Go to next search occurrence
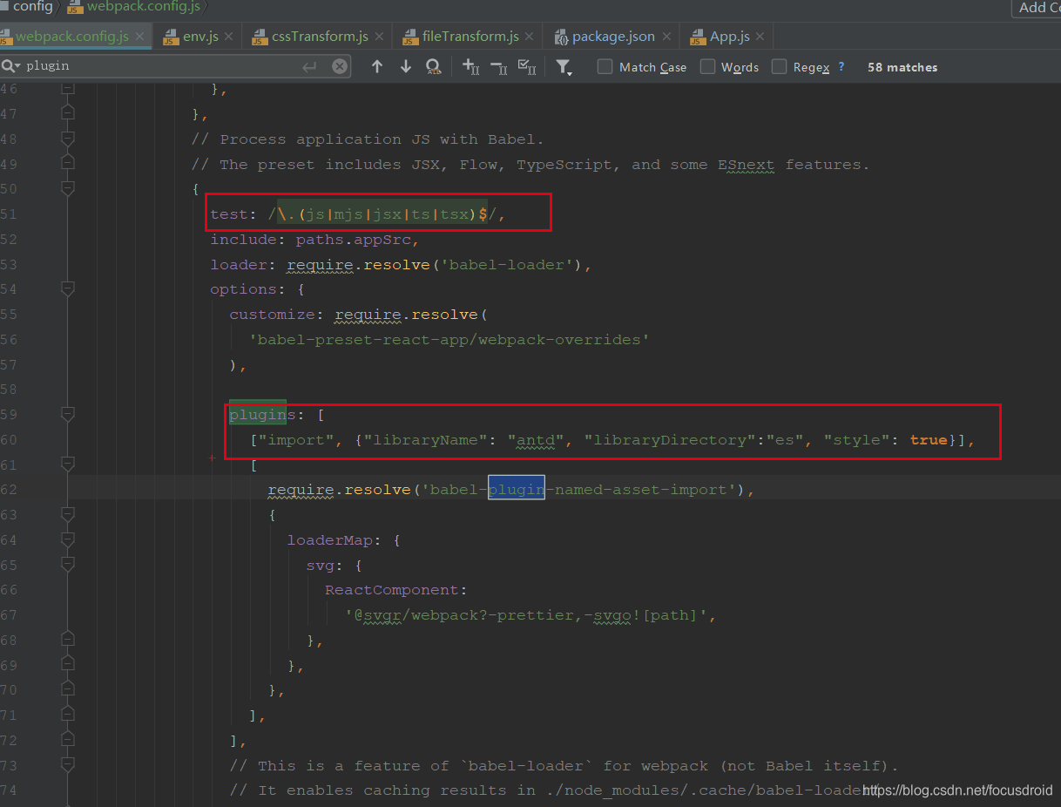Image resolution: width=1061 pixels, height=807 pixels. tap(405, 66)
